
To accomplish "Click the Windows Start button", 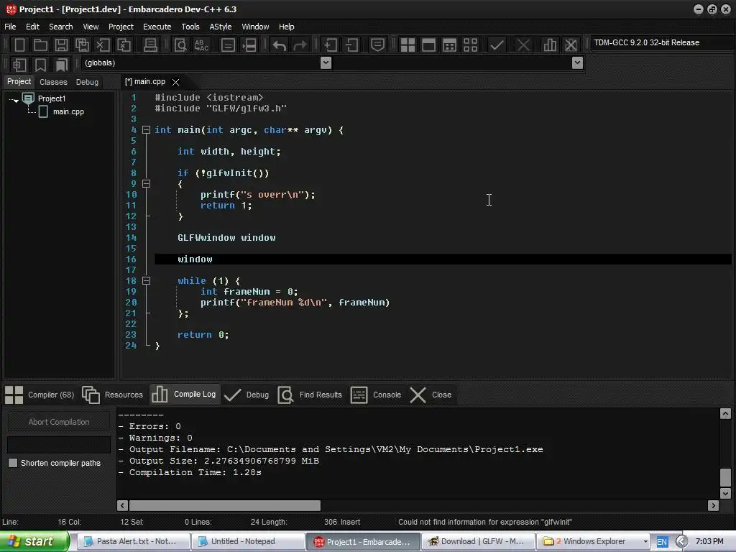I will (34, 541).
